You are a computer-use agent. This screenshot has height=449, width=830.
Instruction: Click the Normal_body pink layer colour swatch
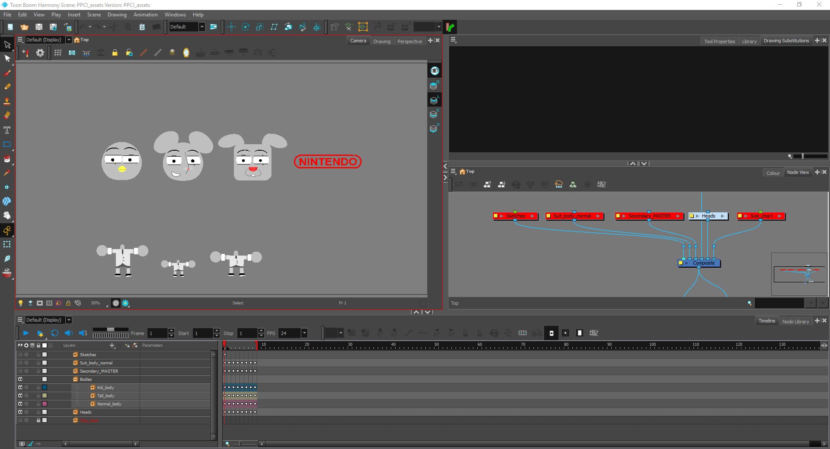point(45,404)
